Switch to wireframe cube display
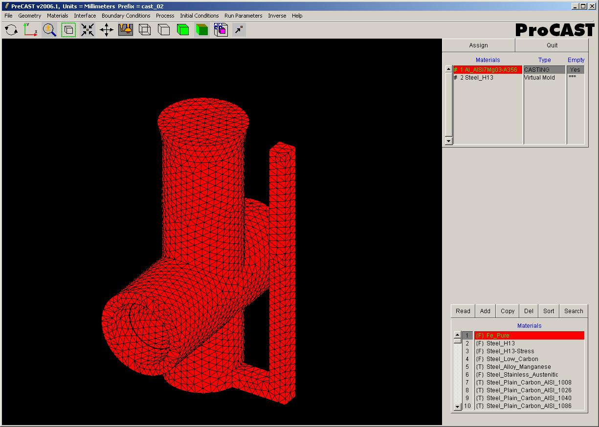This screenshot has height=427, width=599. pyautogui.click(x=145, y=30)
